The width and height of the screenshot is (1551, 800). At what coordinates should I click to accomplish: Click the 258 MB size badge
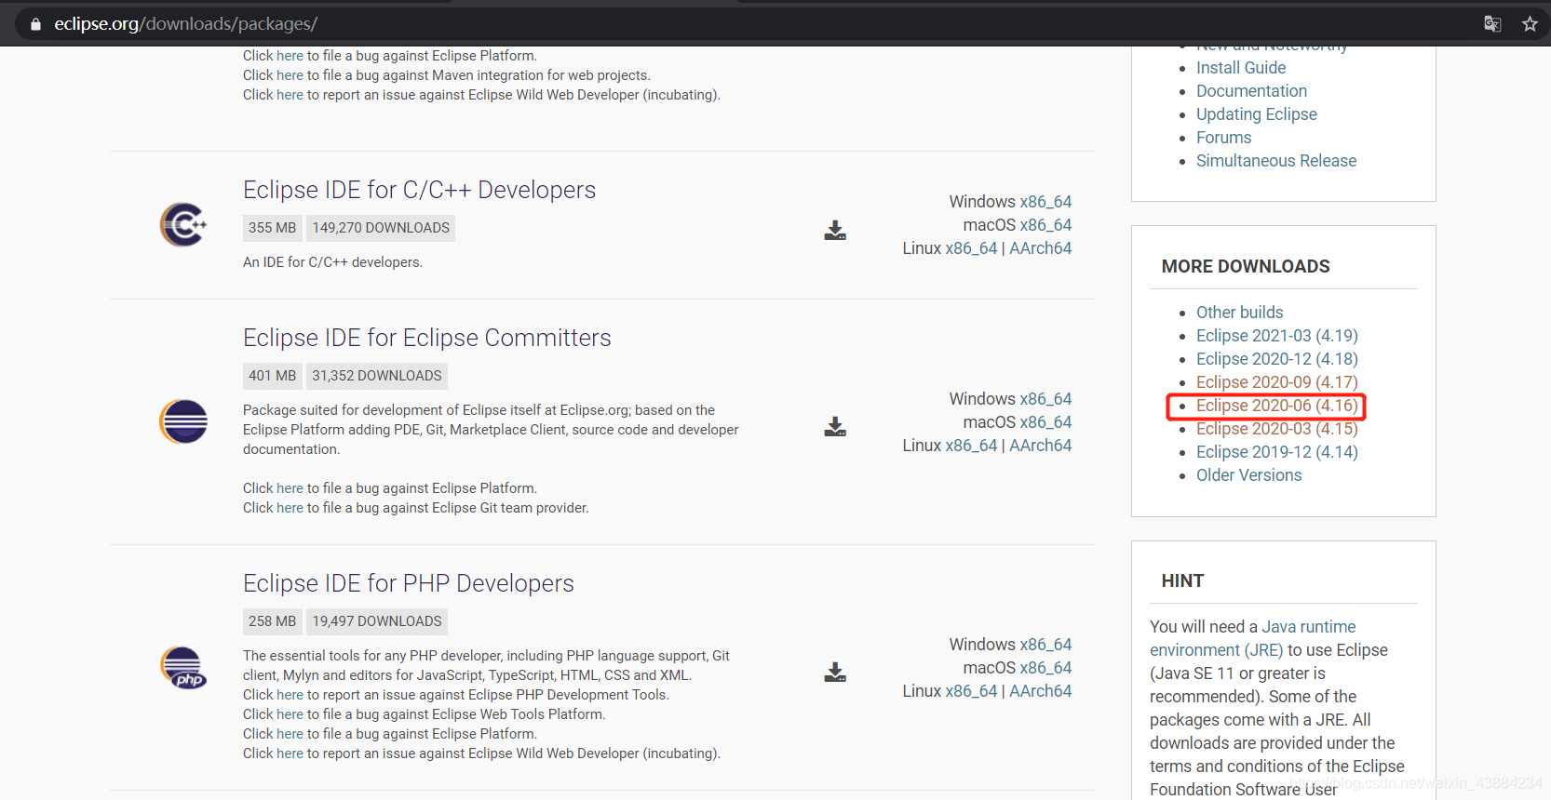point(272,621)
